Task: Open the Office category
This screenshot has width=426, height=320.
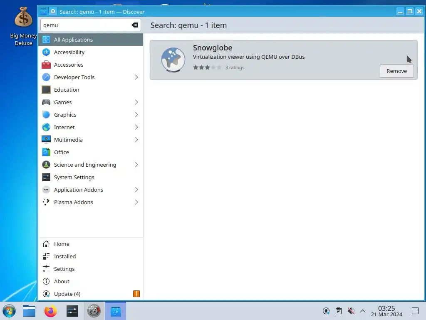Action: (91, 152)
